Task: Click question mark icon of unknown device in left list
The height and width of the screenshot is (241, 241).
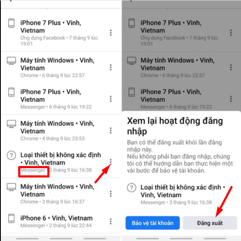Action: tap(11, 155)
